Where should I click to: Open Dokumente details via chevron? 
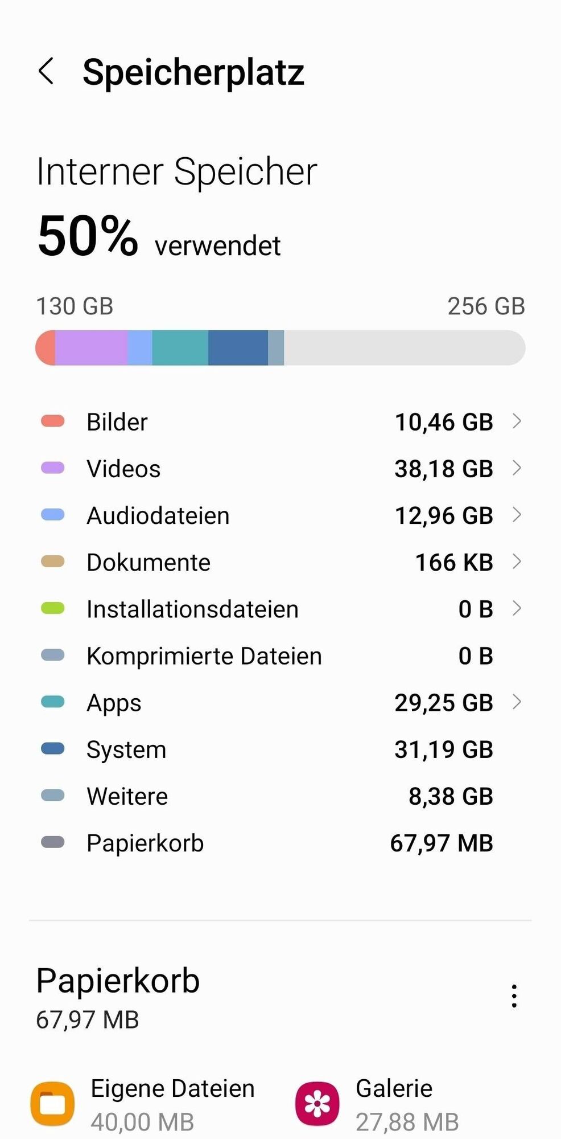tap(517, 562)
